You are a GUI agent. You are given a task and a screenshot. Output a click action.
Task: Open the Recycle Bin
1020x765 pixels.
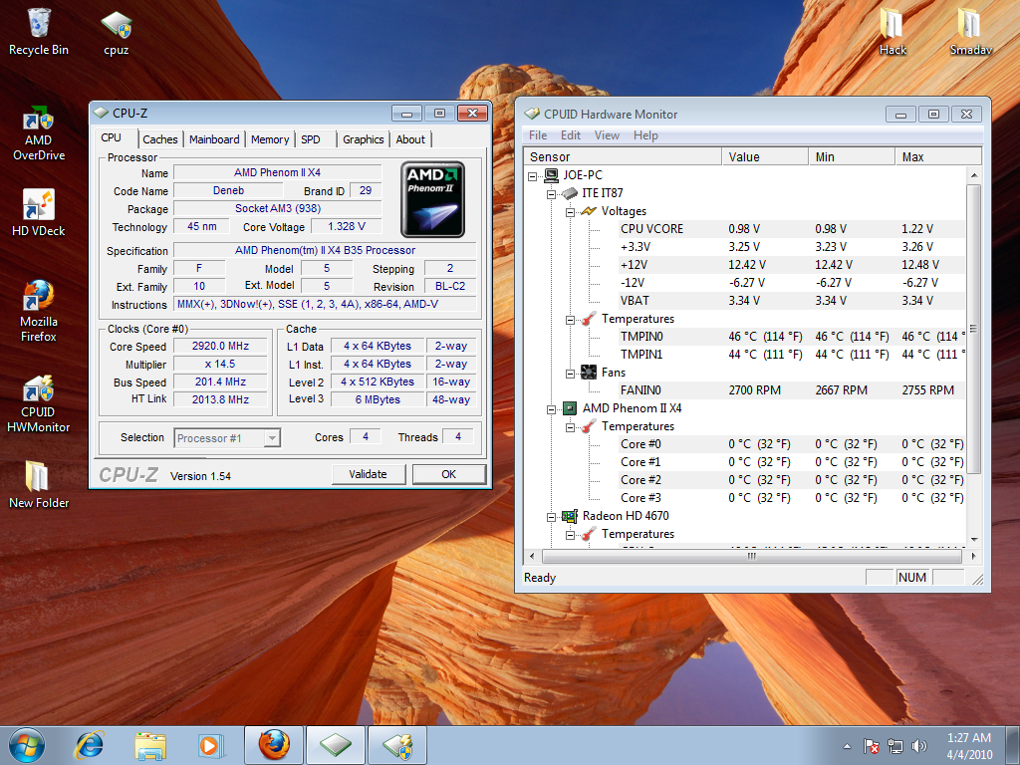[x=38, y=32]
